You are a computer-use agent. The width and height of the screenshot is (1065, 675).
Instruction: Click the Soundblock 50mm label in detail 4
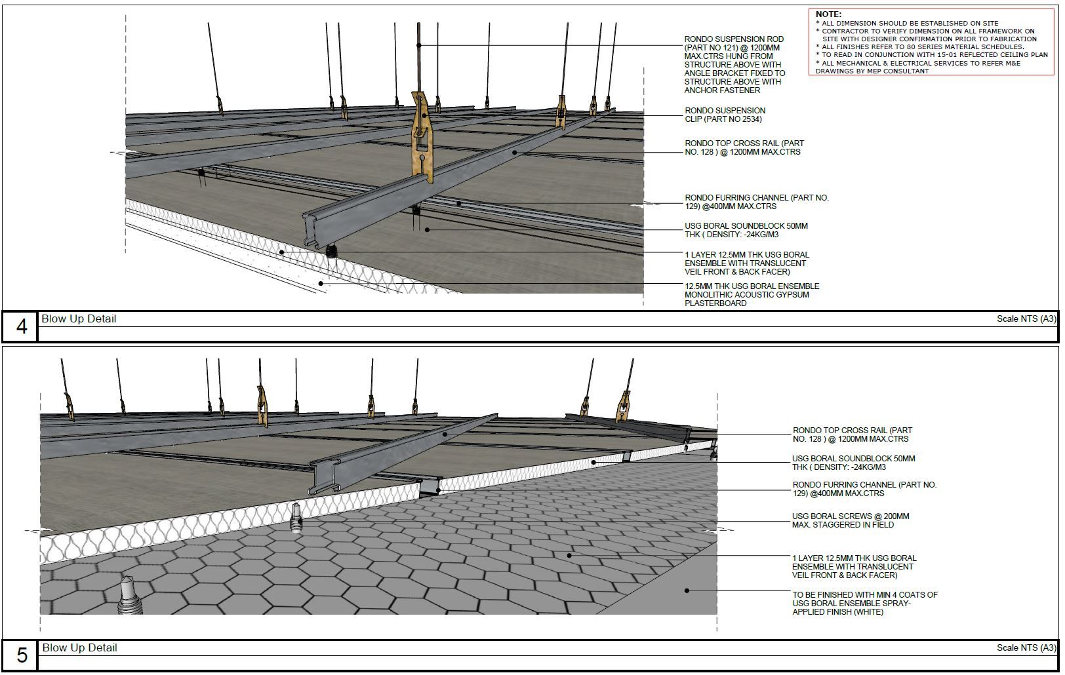click(746, 231)
